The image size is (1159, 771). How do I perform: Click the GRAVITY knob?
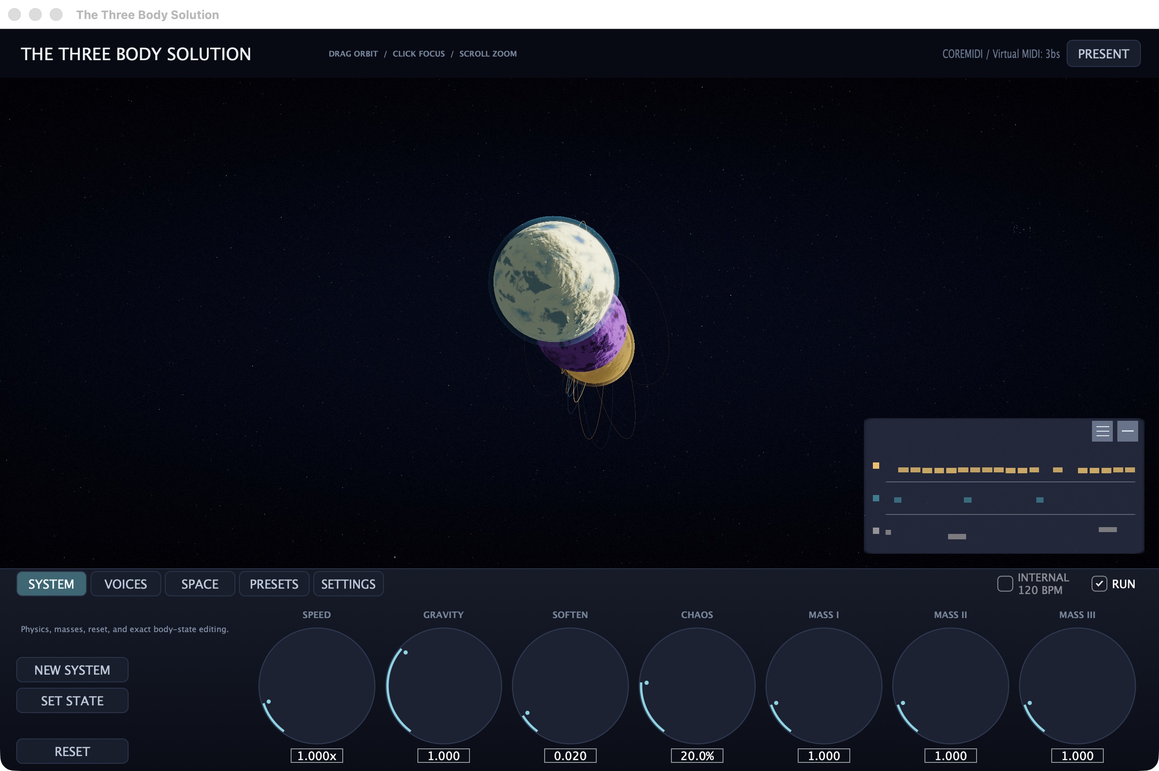tap(444, 686)
